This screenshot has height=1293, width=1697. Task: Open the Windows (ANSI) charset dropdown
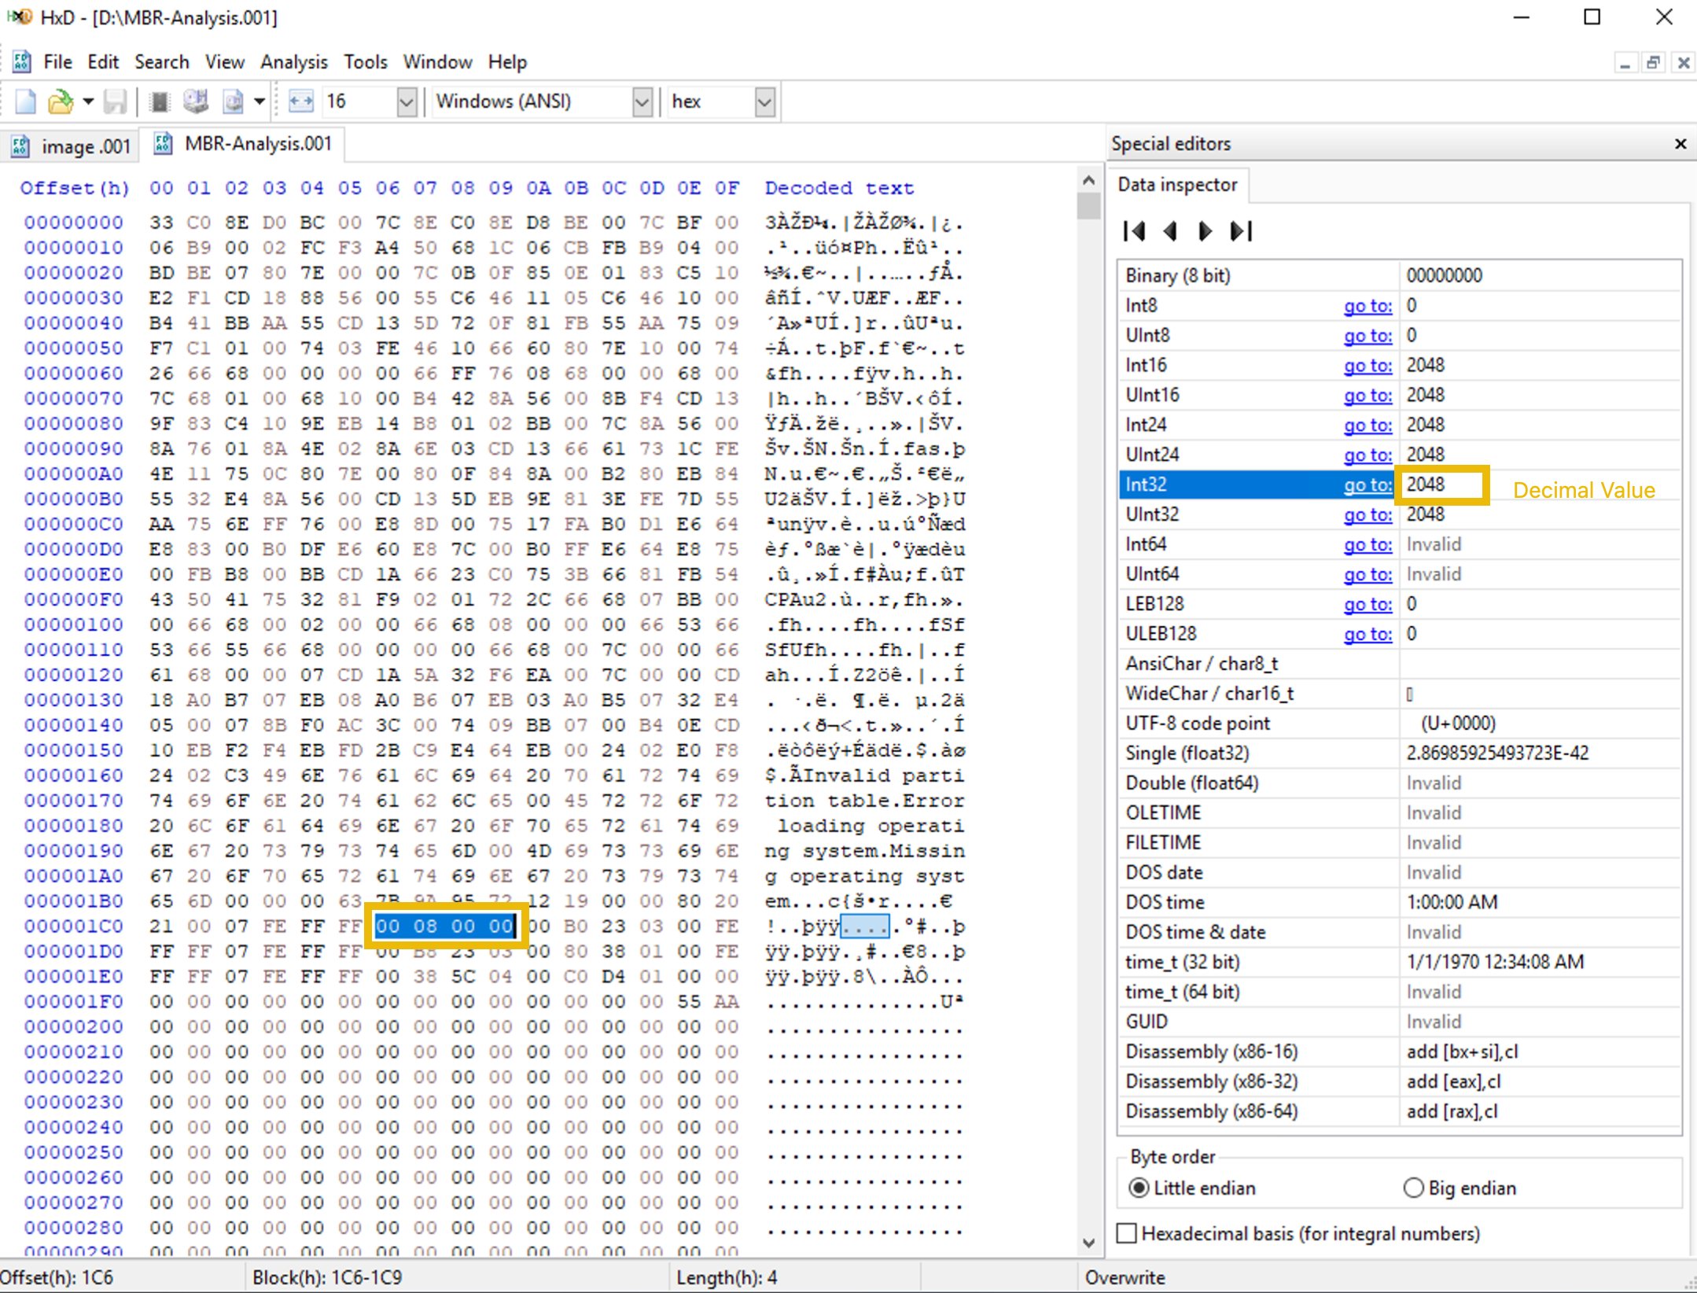642,101
